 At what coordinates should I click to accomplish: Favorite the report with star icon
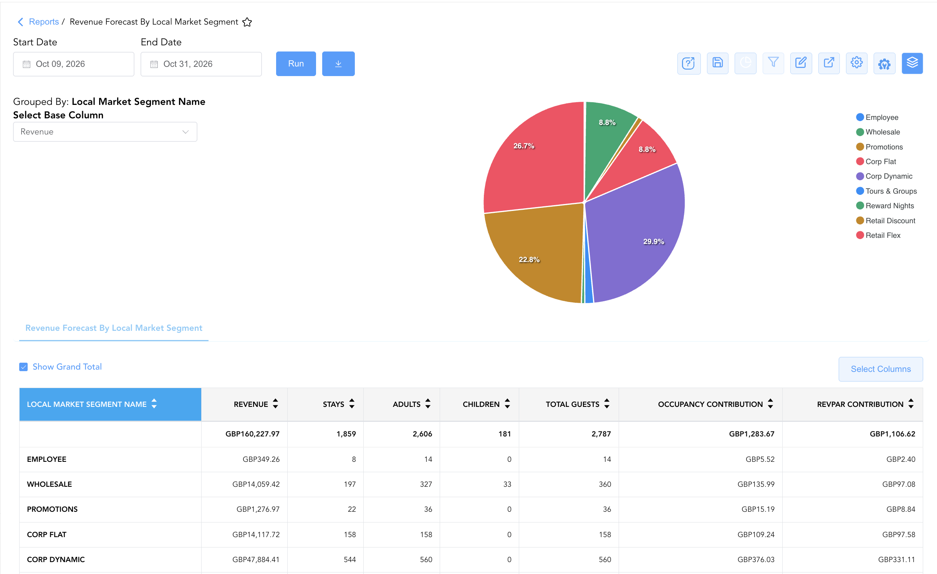pyautogui.click(x=247, y=22)
